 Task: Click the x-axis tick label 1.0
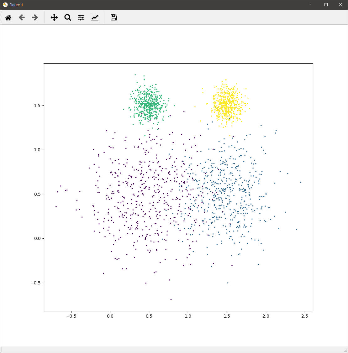tap(188, 316)
